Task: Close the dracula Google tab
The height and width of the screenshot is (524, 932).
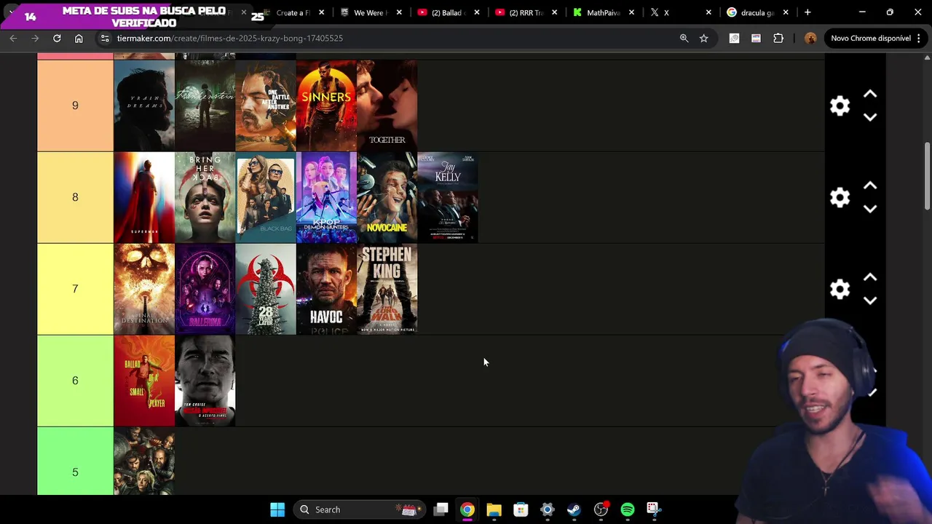Action: click(x=786, y=12)
